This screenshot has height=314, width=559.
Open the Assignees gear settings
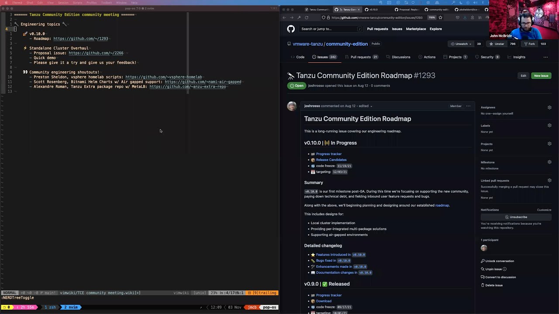click(549, 107)
